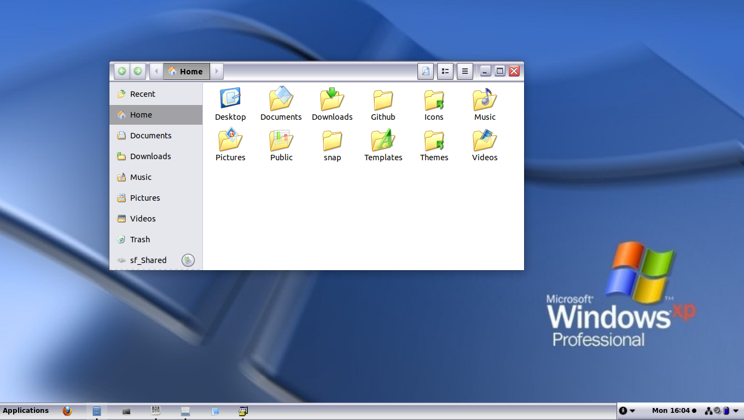Select Recent in the sidebar
744x420 pixels.
[156, 94]
